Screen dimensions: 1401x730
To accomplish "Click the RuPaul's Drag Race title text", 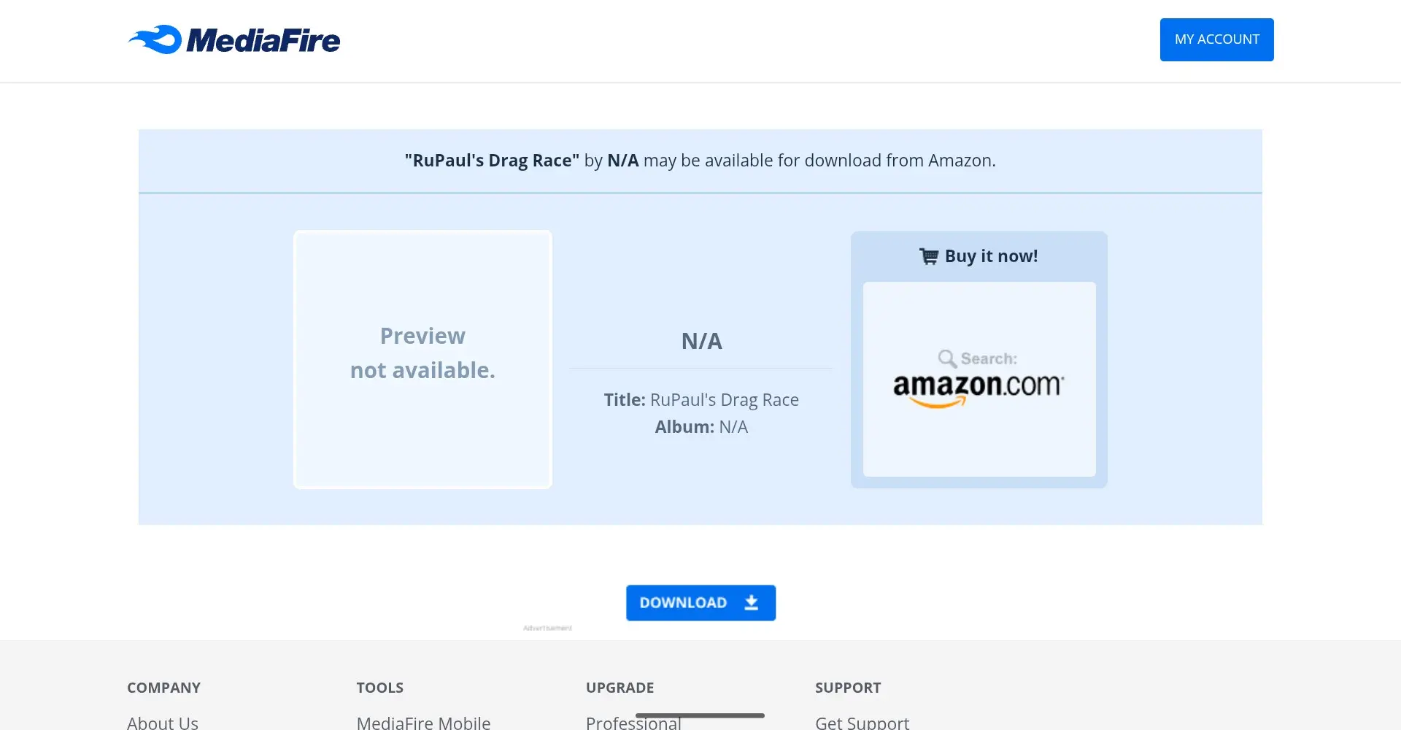I will (724, 400).
